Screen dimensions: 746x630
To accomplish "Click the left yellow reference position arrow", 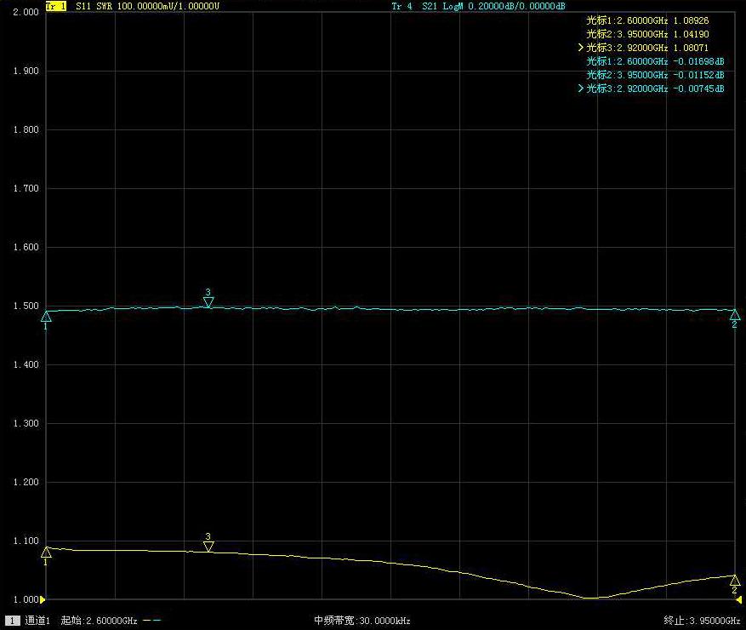I will 43,599.
